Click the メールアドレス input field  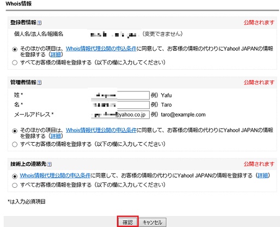point(120,115)
